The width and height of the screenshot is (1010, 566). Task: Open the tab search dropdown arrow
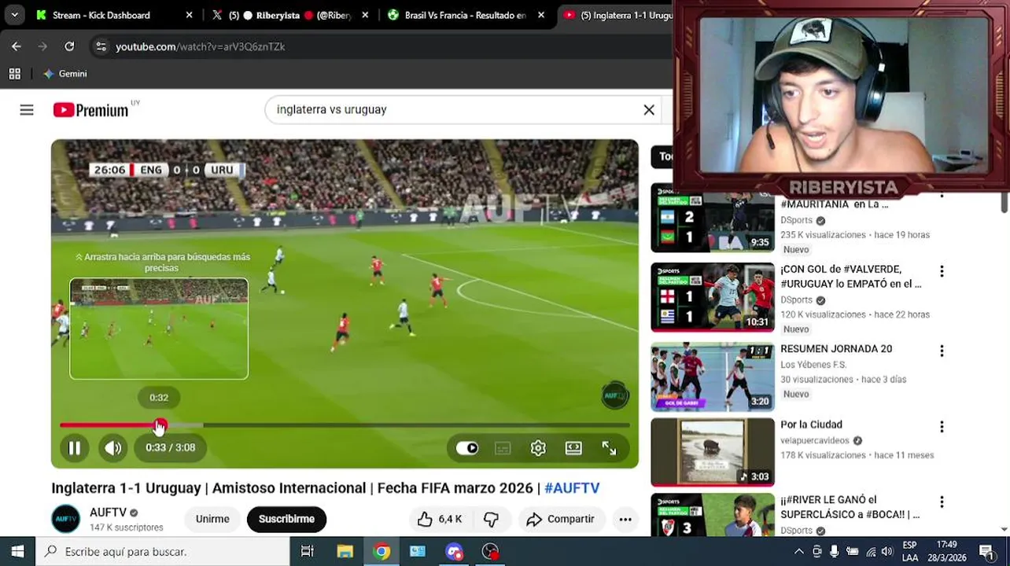click(x=14, y=15)
